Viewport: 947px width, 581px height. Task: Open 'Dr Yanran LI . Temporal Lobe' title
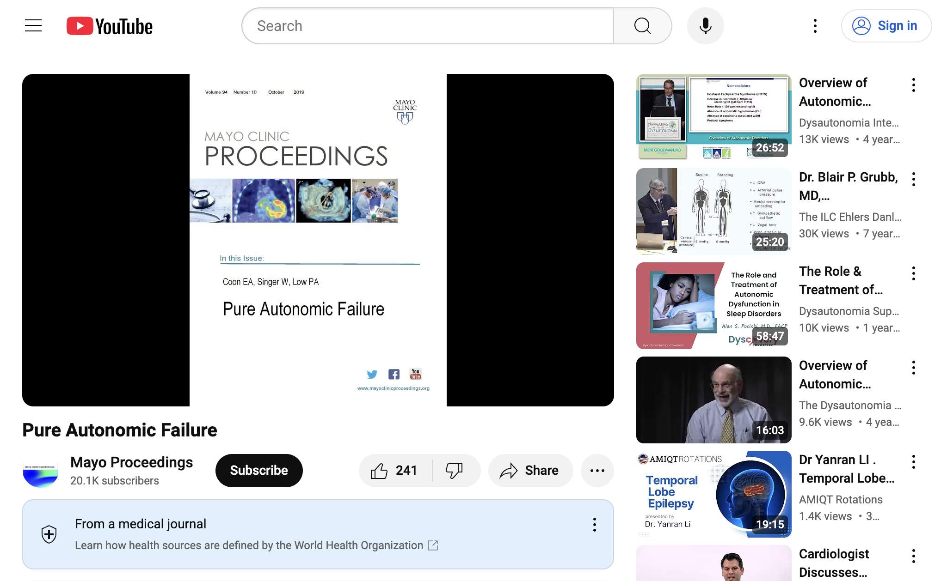click(x=847, y=469)
